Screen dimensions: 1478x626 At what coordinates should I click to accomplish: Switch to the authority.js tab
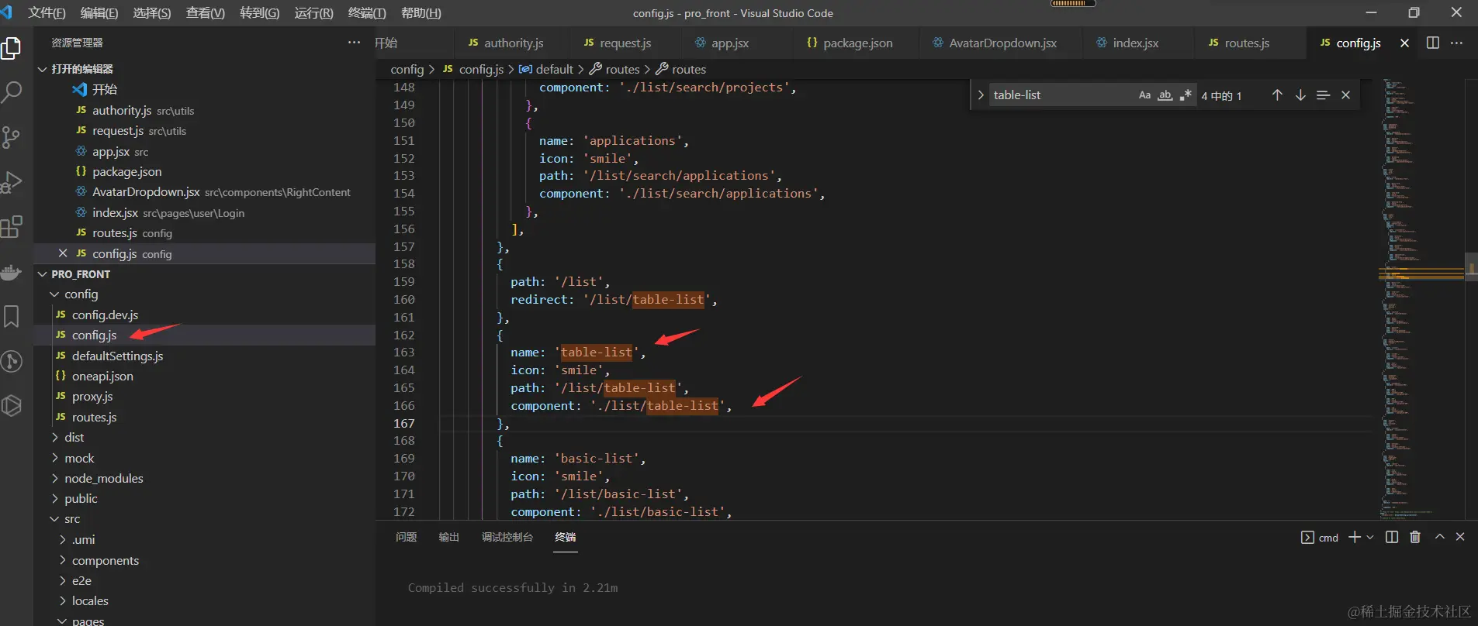click(x=514, y=43)
